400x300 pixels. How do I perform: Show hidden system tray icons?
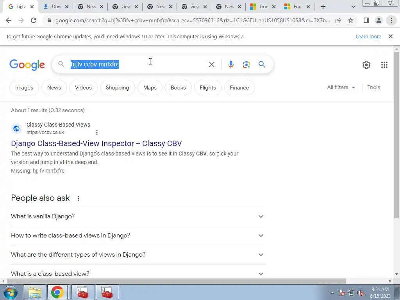332,293
